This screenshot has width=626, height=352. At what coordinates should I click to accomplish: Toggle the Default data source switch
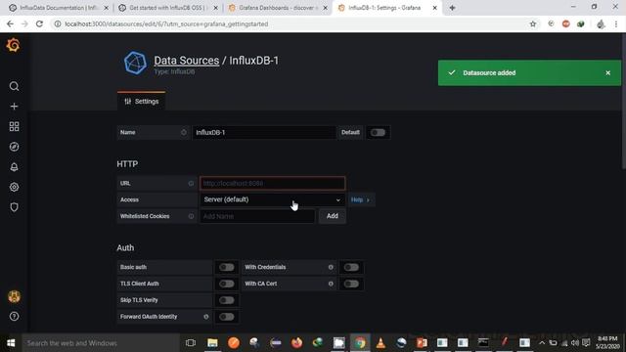click(x=378, y=133)
